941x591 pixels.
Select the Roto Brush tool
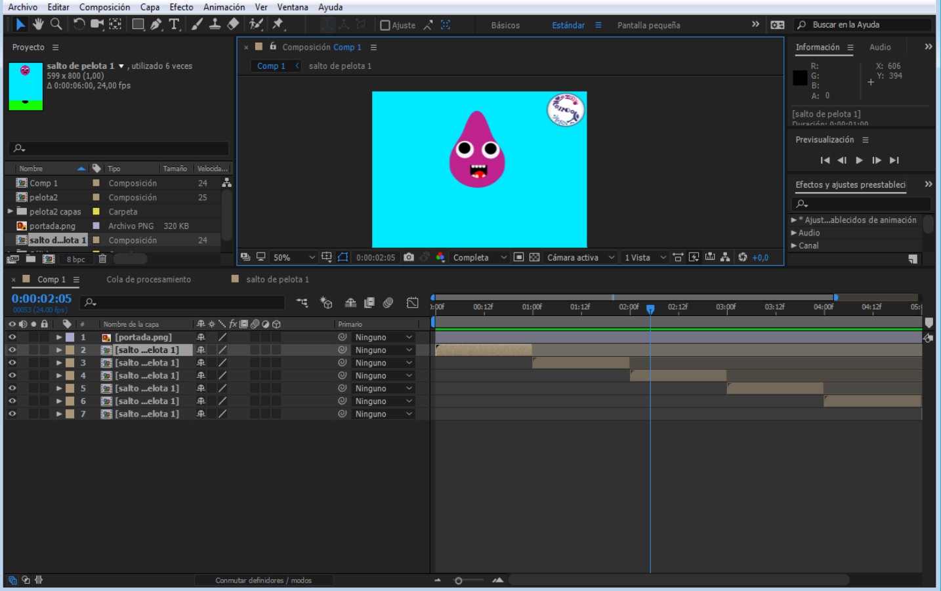point(256,24)
